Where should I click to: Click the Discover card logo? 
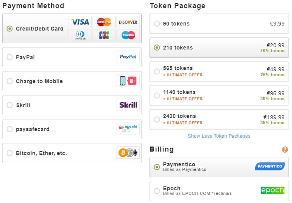pyautogui.click(x=128, y=22)
